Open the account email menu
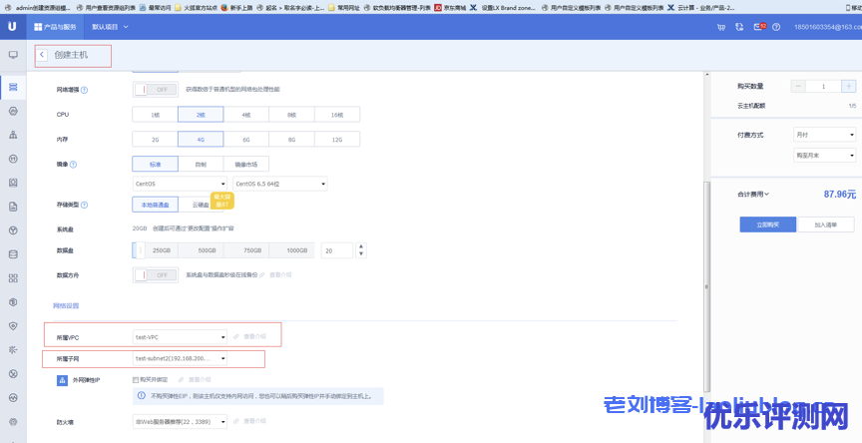862x443 pixels. pyautogui.click(x=828, y=27)
